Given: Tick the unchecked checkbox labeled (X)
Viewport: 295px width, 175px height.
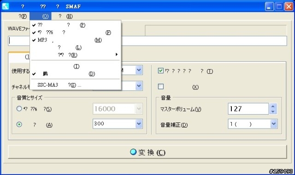Looking at the screenshot, I should pyautogui.click(x=161, y=87).
